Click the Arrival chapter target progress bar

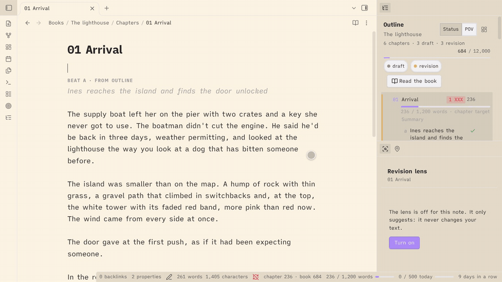tap(446, 107)
